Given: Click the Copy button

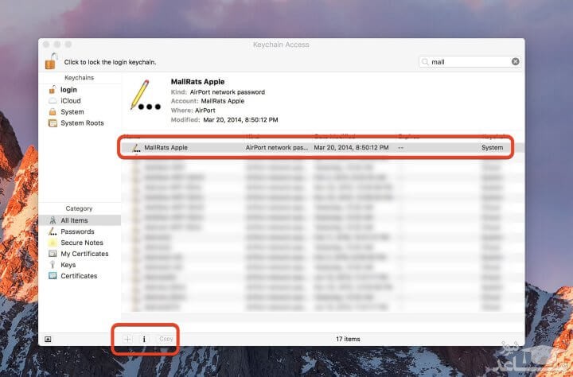Looking at the screenshot, I should pos(166,339).
